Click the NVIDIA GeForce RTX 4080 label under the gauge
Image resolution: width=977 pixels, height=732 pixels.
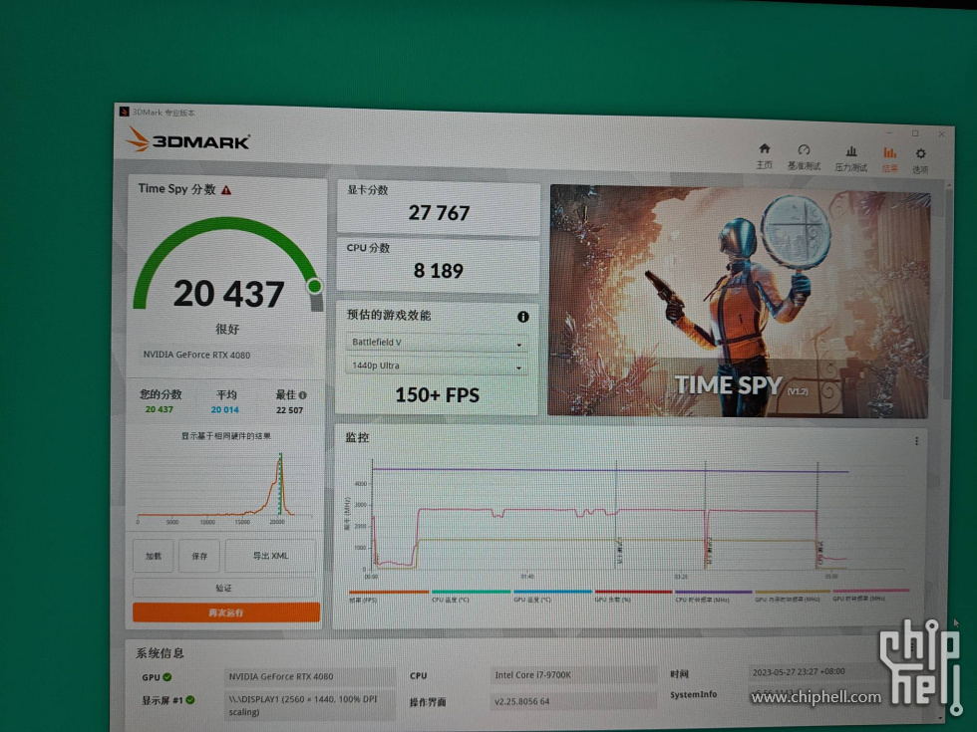[197, 355]
